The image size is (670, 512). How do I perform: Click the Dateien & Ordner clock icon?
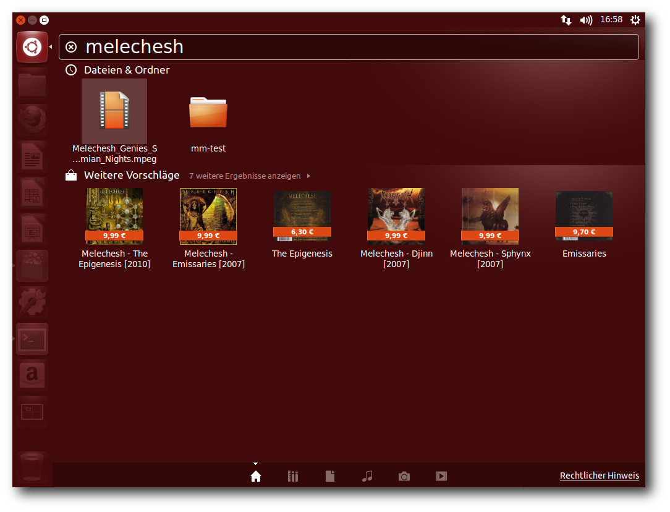(x=71, y=70)
